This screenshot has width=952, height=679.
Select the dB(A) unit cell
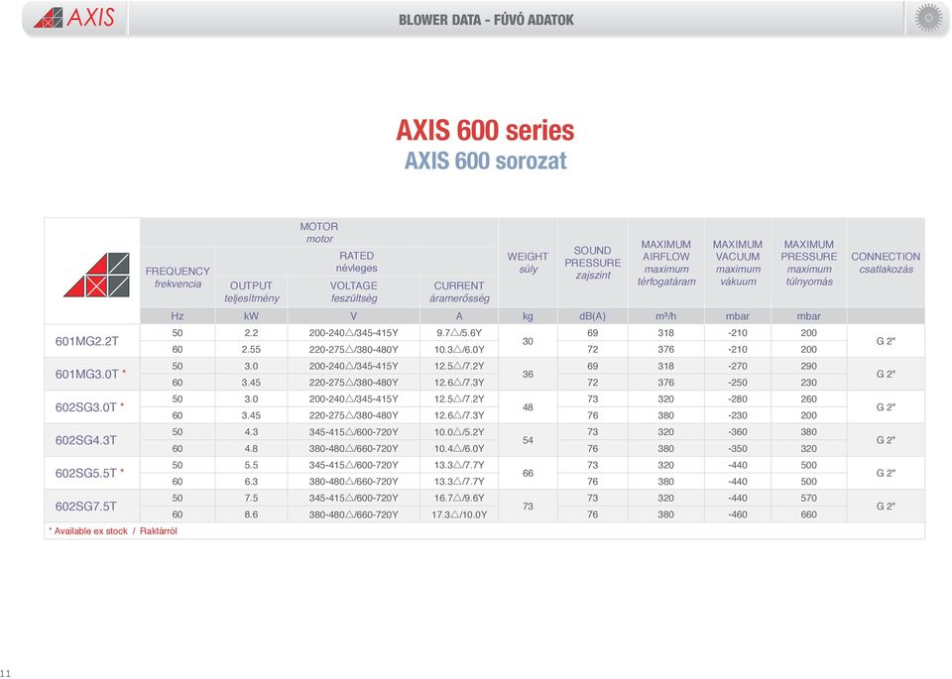click(x=593, y=316)
